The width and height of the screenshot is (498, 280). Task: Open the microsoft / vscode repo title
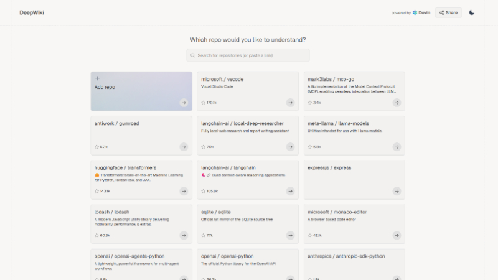click(x=222, y=79)
